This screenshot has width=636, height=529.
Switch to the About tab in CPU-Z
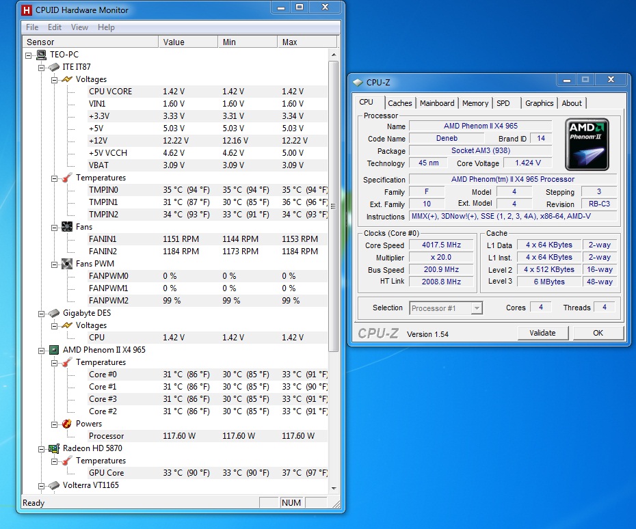click(x=572, y=103)
